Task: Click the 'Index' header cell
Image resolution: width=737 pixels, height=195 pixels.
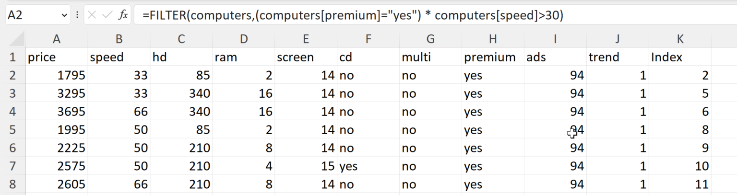Action: [680, 57]
